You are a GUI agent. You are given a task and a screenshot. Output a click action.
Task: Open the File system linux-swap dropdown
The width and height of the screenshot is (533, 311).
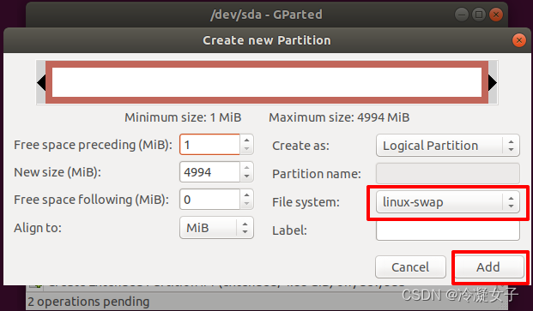click(x=448, y=202)
